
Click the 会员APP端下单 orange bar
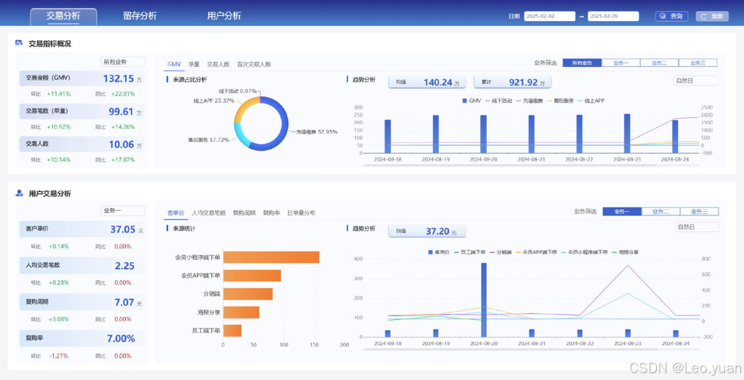[x=252, y=275]
